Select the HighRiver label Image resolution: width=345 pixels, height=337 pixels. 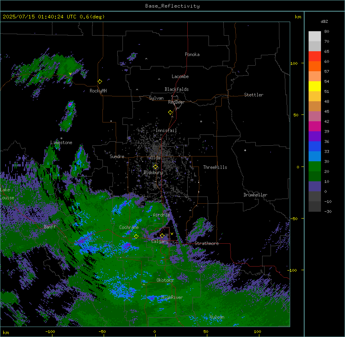point(172,297)
